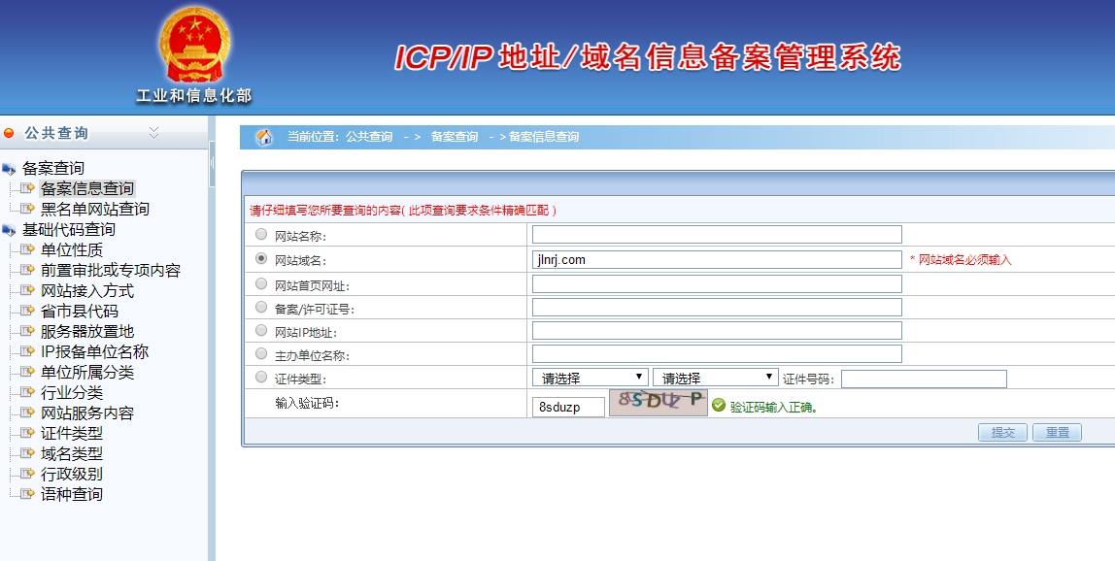Click the 提交 submit button
The height and width of the screenshot is (561, 1115).
pyautogui.click(x=1002, y=433)
